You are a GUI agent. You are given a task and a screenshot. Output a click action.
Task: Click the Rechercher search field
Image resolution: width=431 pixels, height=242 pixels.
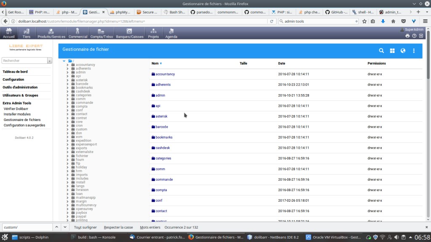24,60
